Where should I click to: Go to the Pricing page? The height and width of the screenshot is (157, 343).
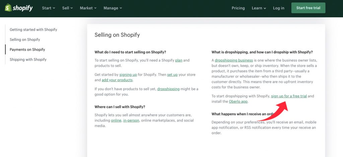pyautogui.click(x=238, y=8)
